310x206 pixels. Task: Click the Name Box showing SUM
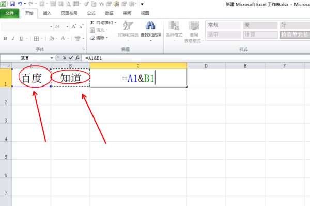pos(24,58)
